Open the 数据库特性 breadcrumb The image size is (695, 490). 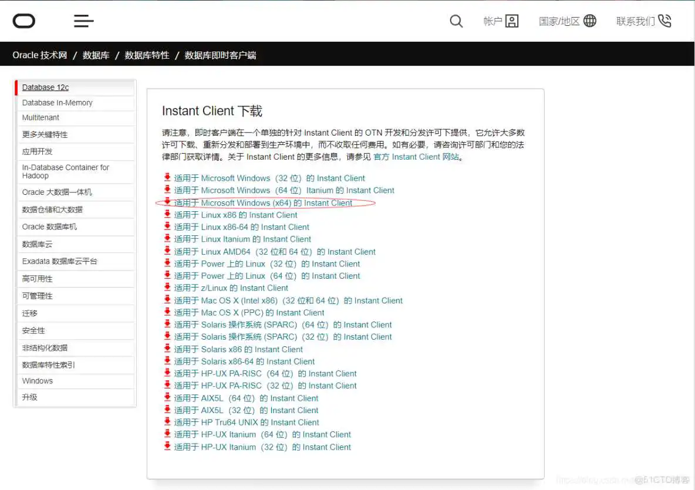(x=147, y=55)
